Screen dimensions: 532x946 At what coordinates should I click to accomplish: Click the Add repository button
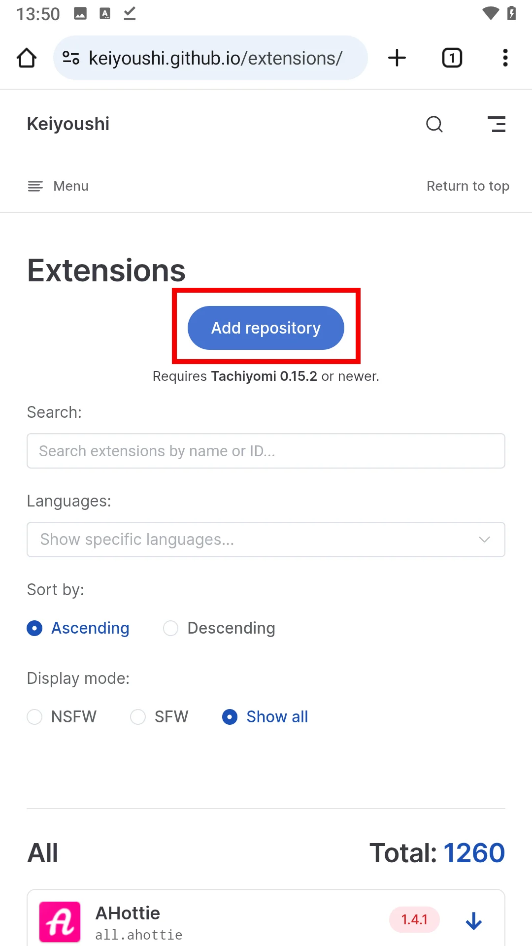click(x=266, y=328)
